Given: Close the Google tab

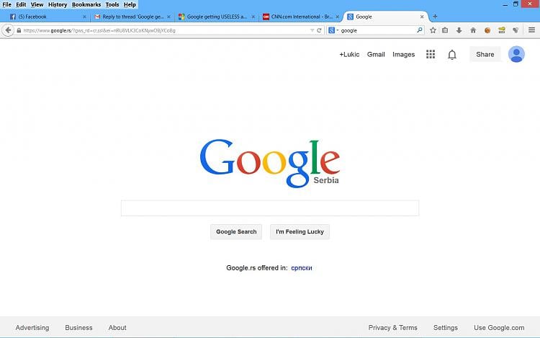Looking at the screenshot, I should pos(422,17).
